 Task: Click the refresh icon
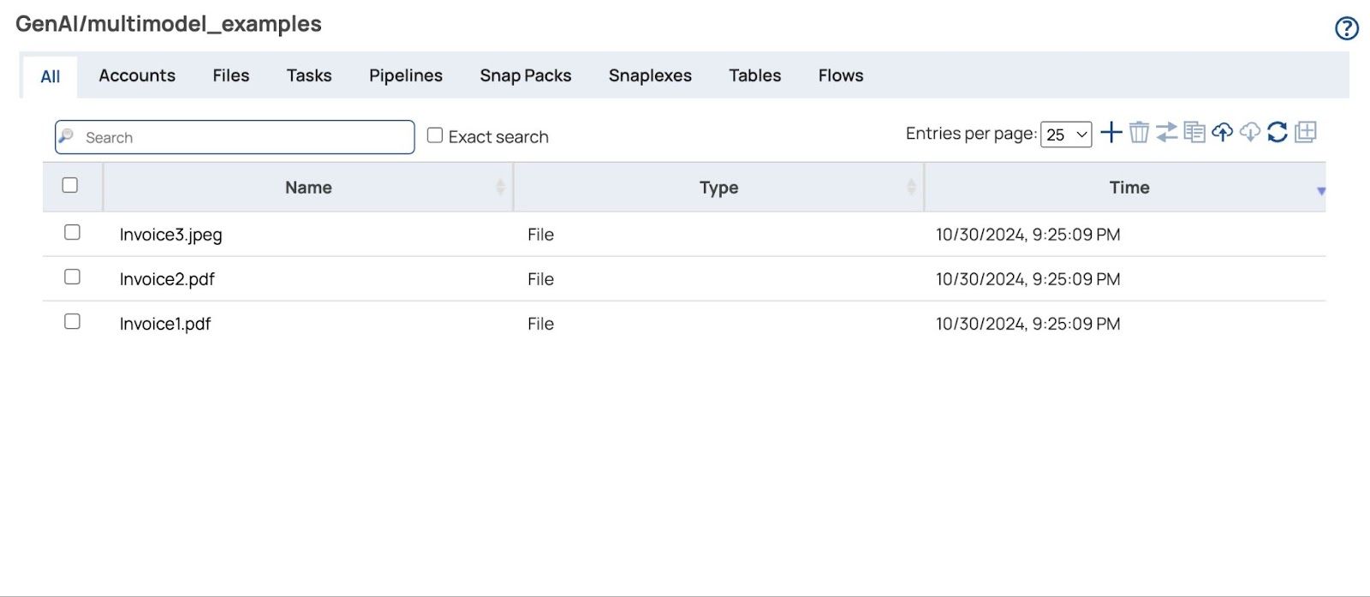(x=1278, y=133)
